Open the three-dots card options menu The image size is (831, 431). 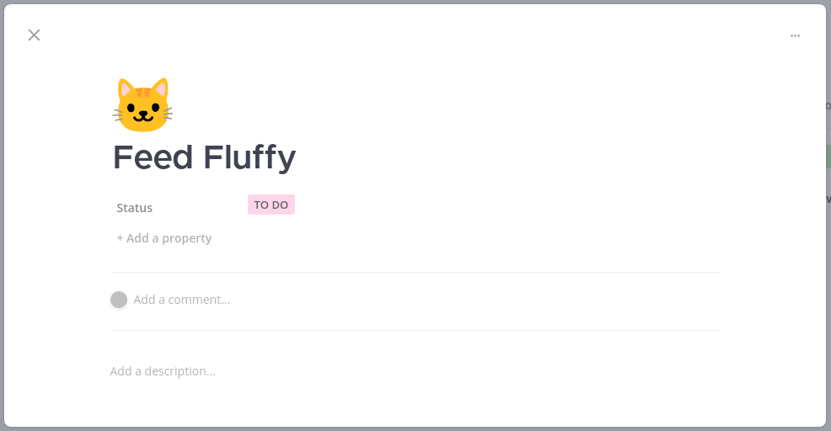coord(795,35)
